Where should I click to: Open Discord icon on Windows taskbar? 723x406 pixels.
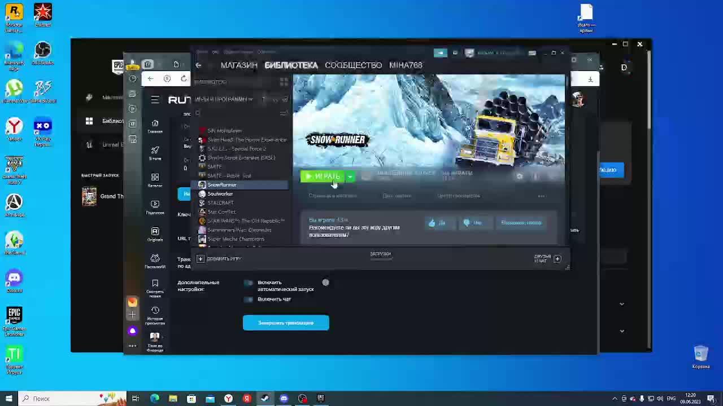click(x=284, y=399)
